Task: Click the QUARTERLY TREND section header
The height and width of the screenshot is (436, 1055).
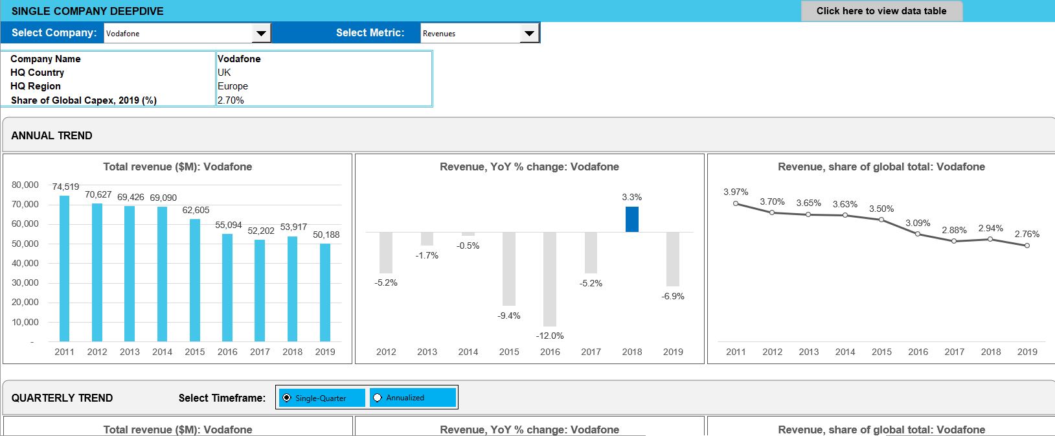Action: pyautogui.click(x=62, y=398)
